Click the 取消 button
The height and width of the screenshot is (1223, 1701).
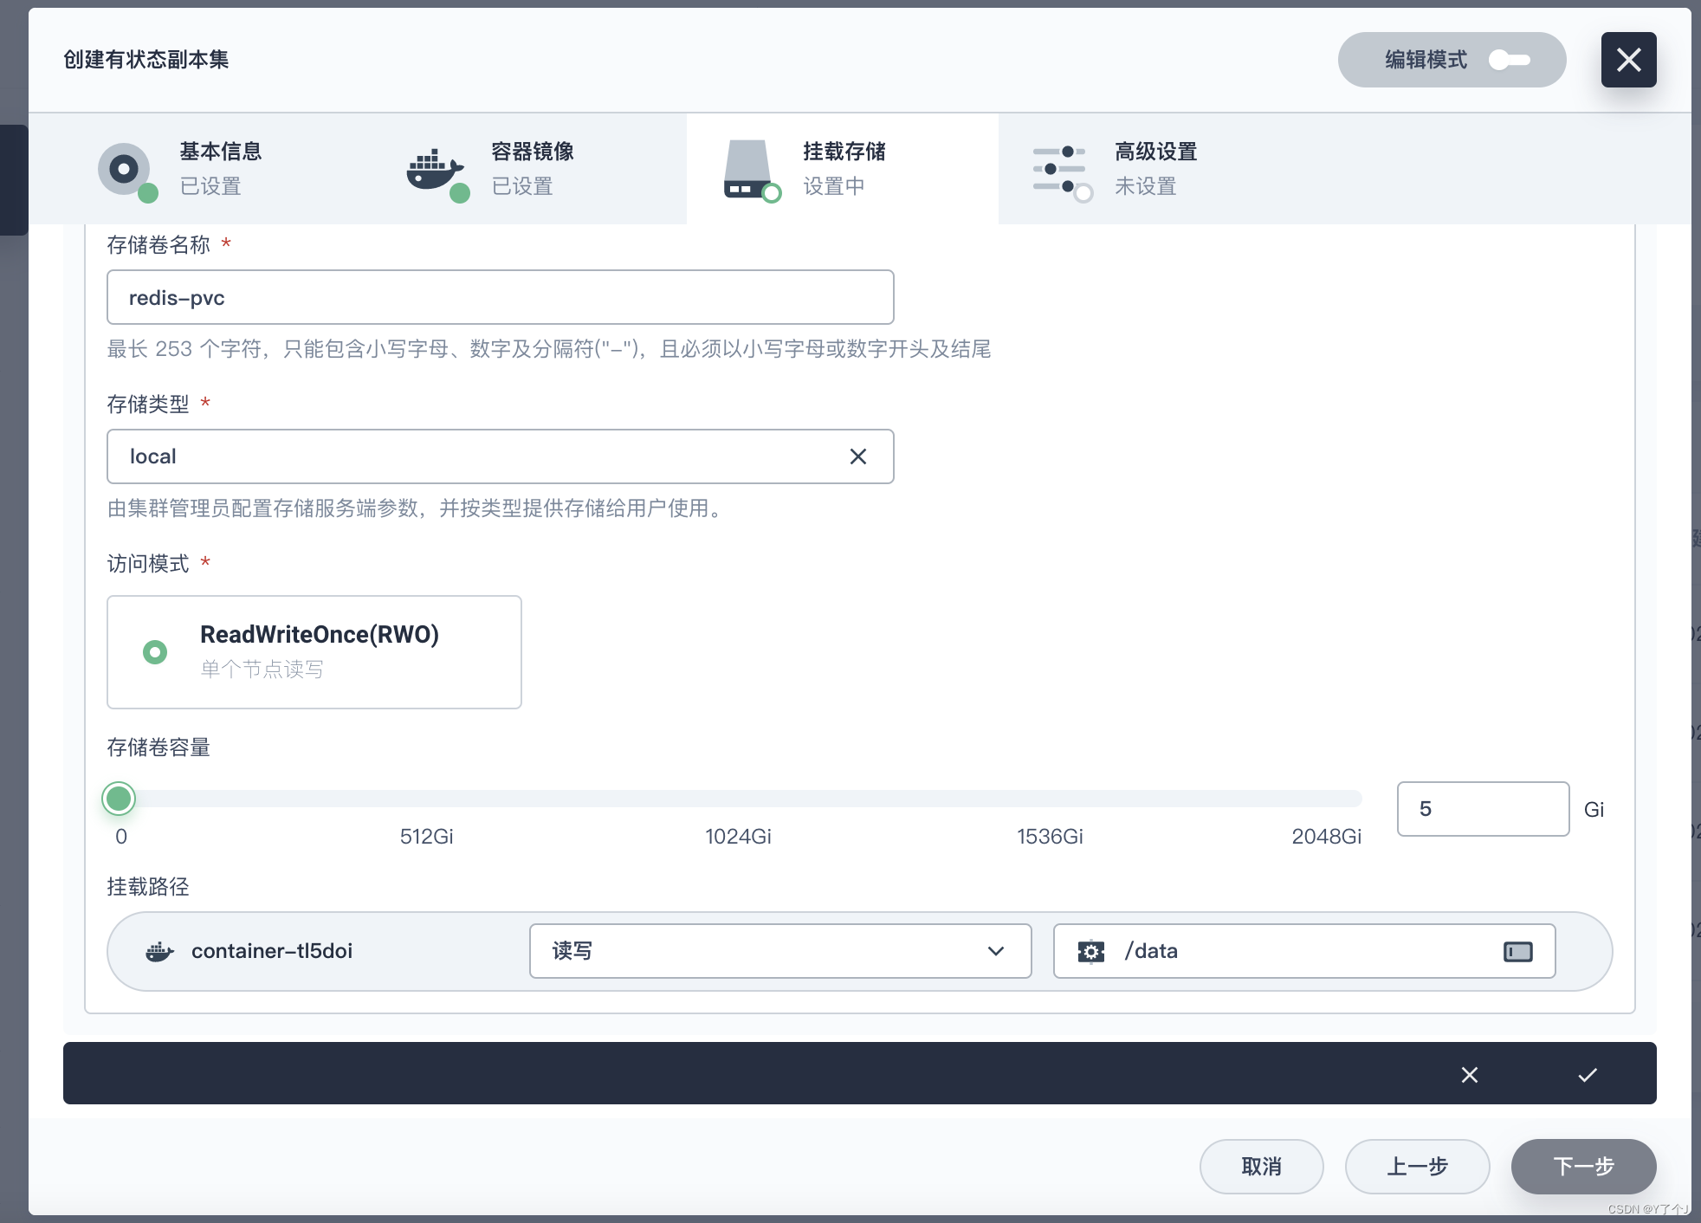point(1261,1167)
